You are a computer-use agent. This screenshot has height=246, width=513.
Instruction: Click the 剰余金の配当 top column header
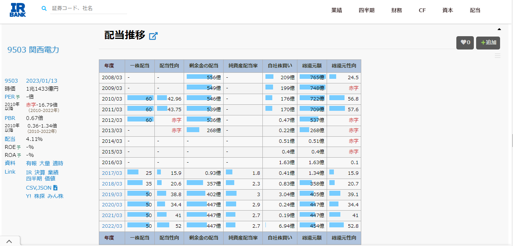pos(204,66)
